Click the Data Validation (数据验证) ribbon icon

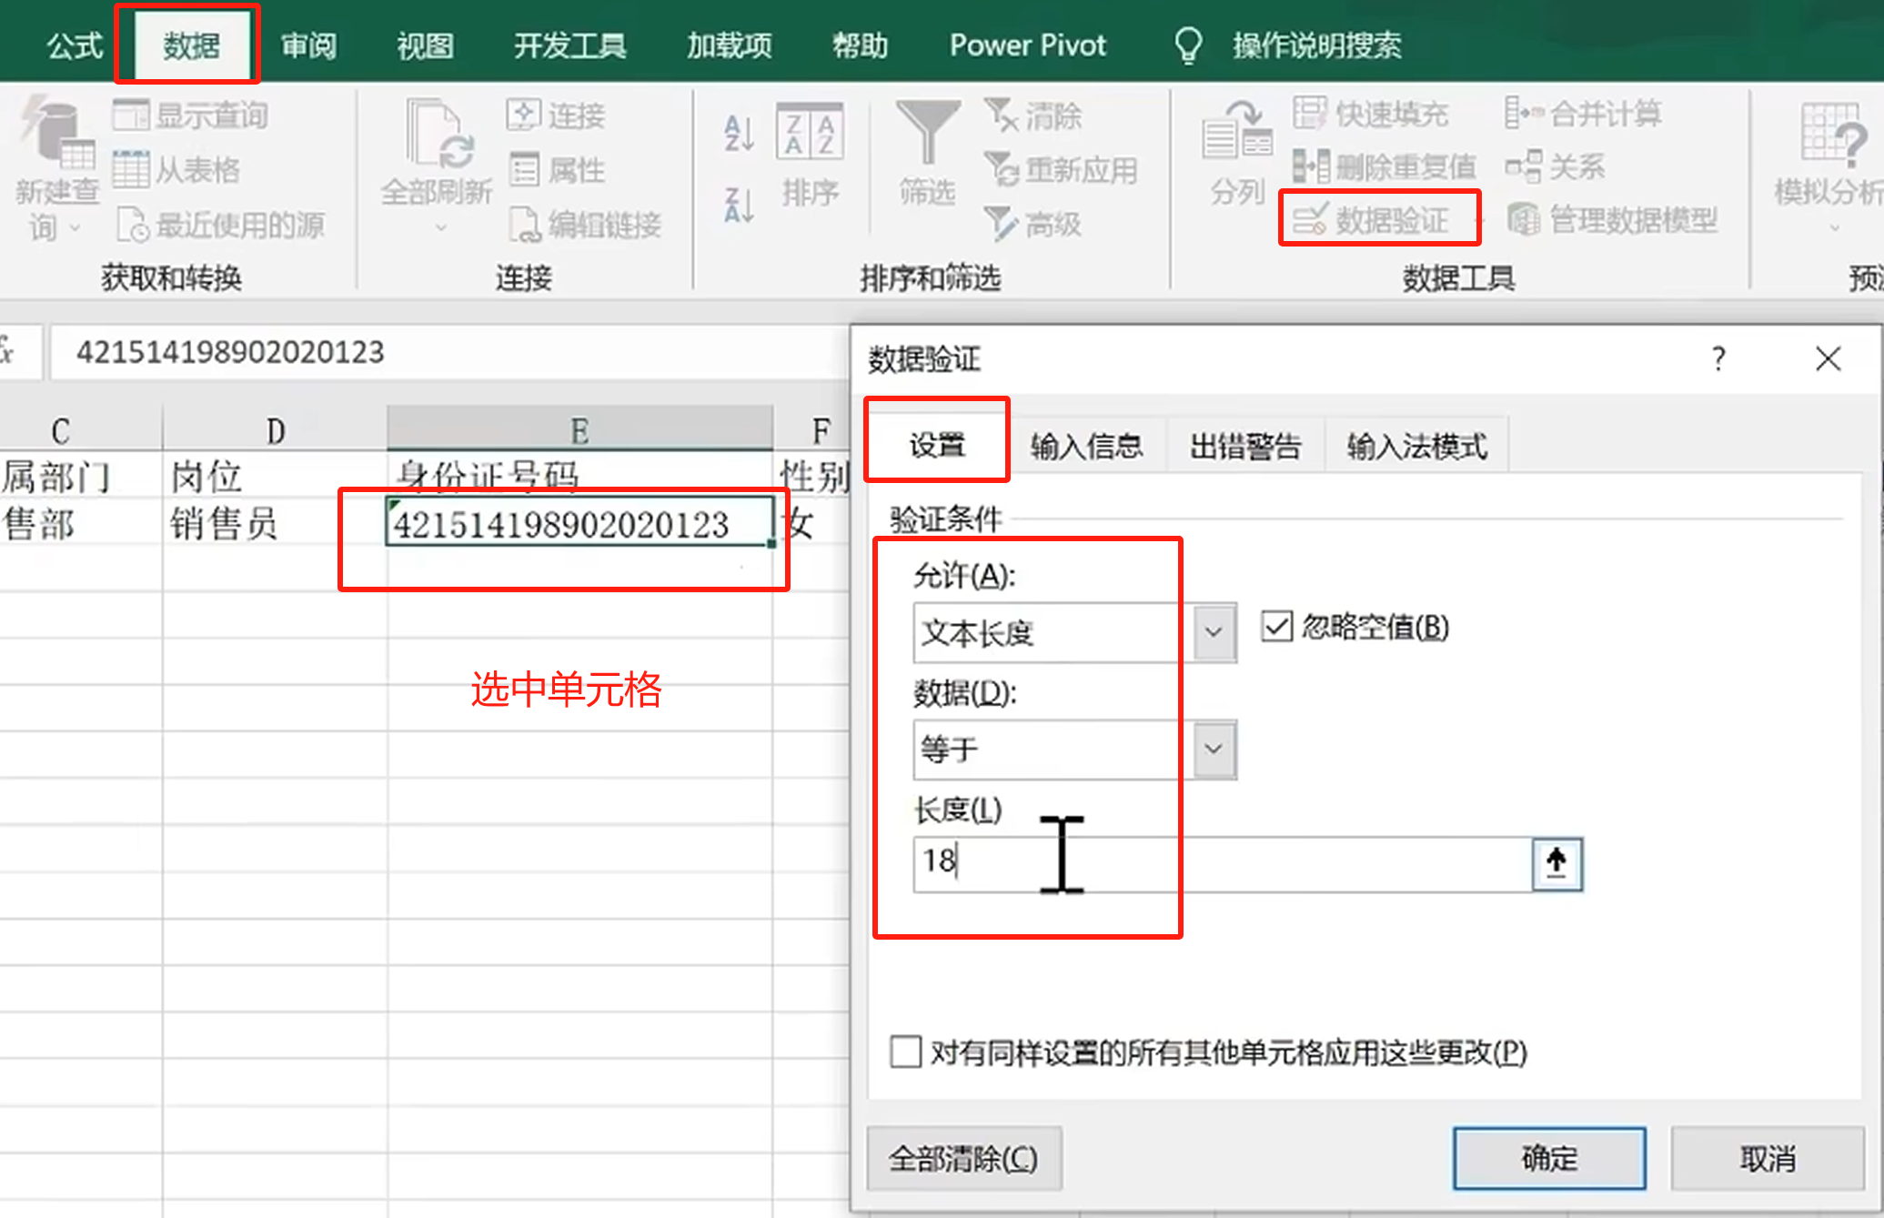(x=1311, y=219)
